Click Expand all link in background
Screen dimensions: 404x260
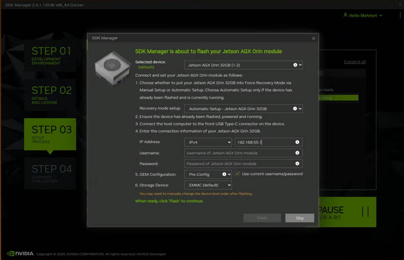coord(355,62)
